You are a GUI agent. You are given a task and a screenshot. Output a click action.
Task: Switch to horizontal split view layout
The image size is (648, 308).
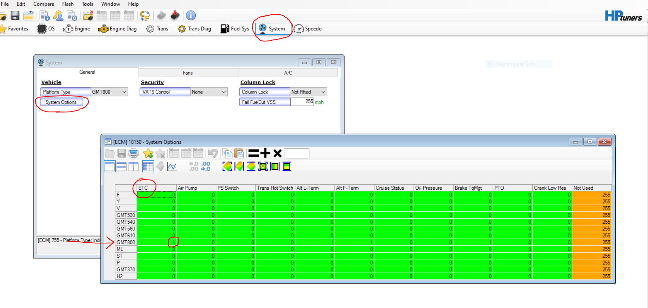tap(121, 167)
